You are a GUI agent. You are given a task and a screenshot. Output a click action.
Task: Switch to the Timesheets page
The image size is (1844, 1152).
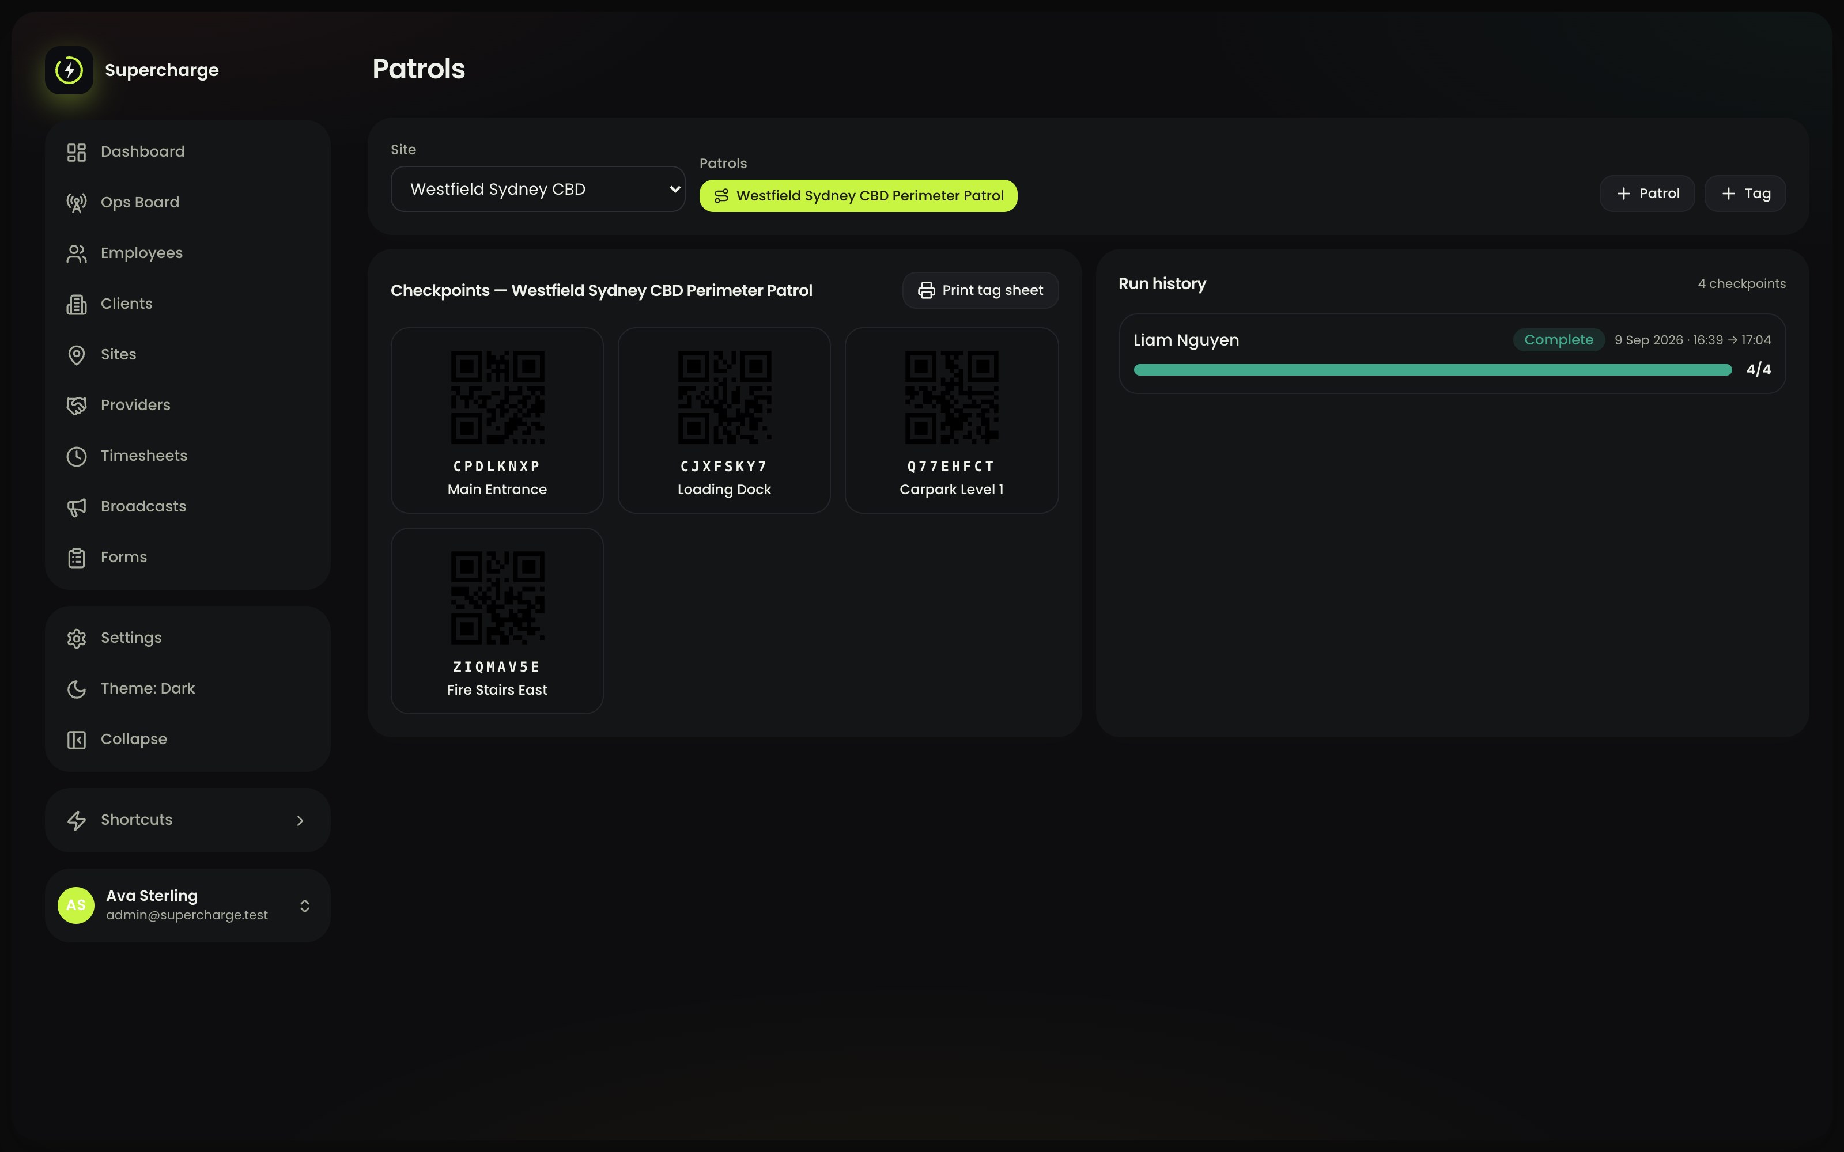pyautogui.click(x=187, y=456)
